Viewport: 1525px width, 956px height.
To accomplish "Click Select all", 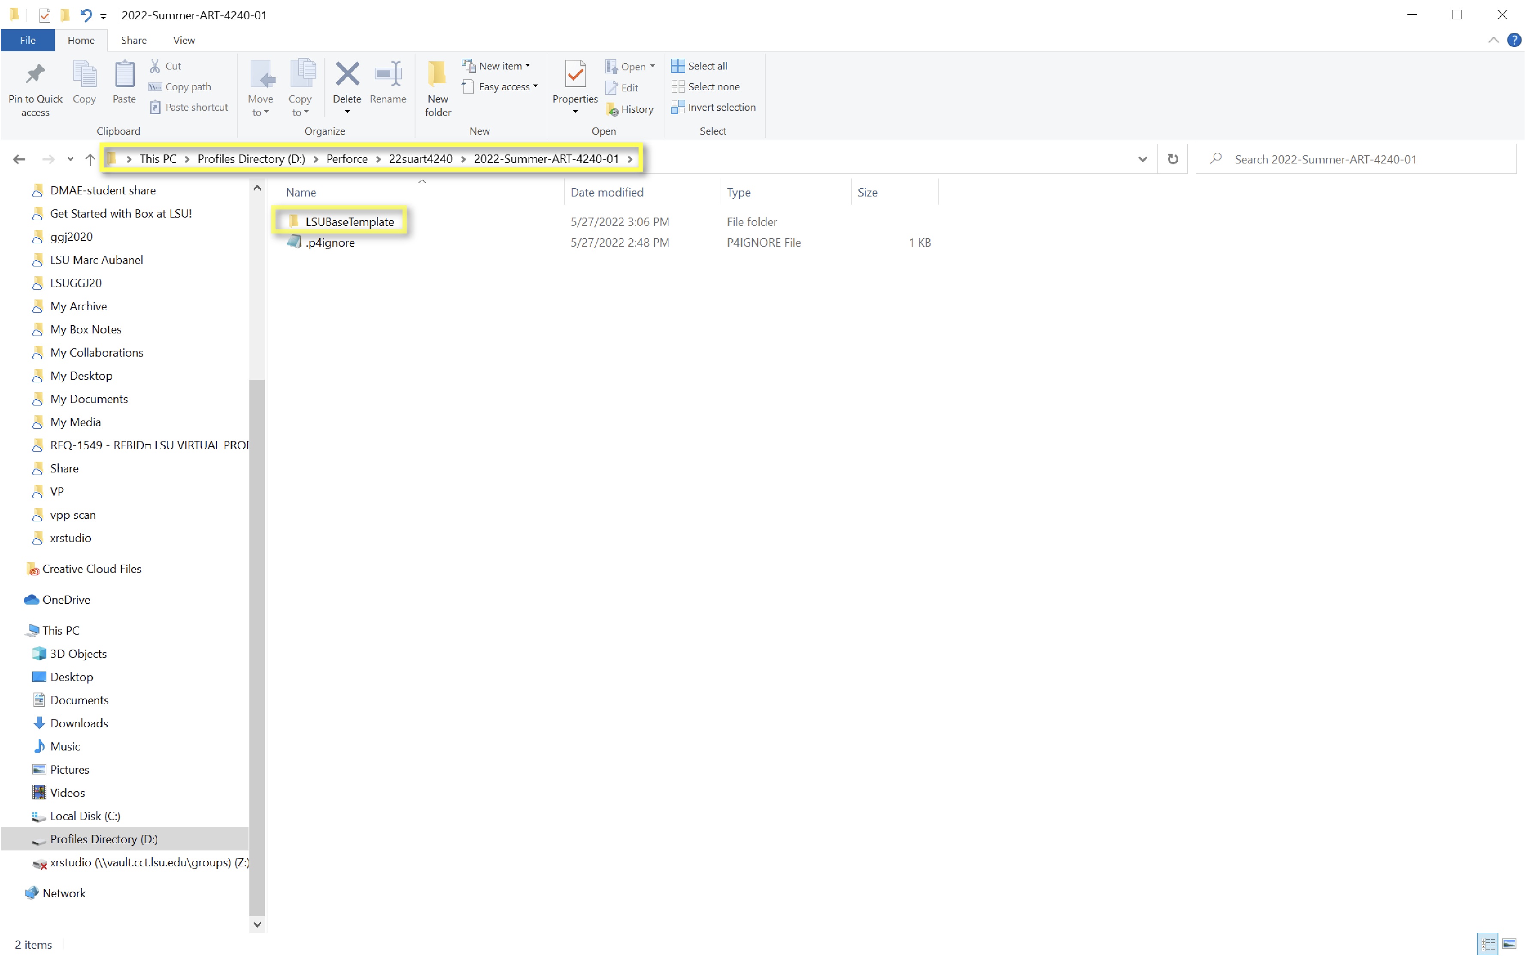I will [699, 66].
